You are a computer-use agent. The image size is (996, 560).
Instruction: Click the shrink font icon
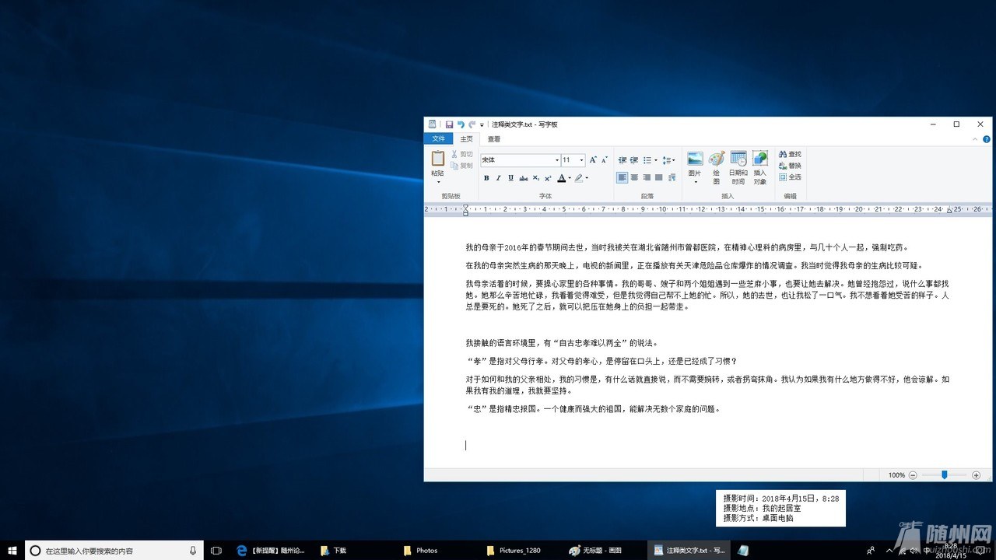605,159
